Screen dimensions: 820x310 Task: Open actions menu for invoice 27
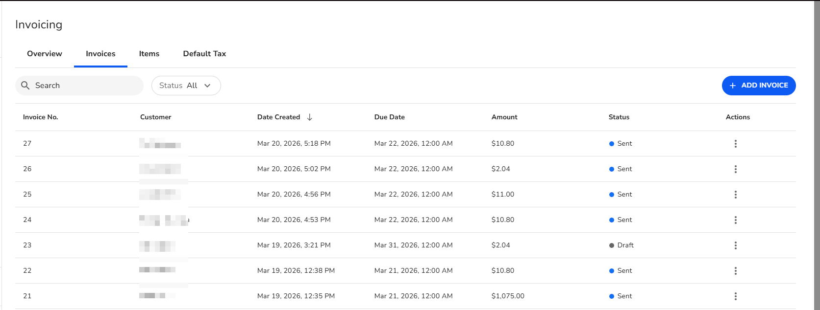tap(735, 144)
